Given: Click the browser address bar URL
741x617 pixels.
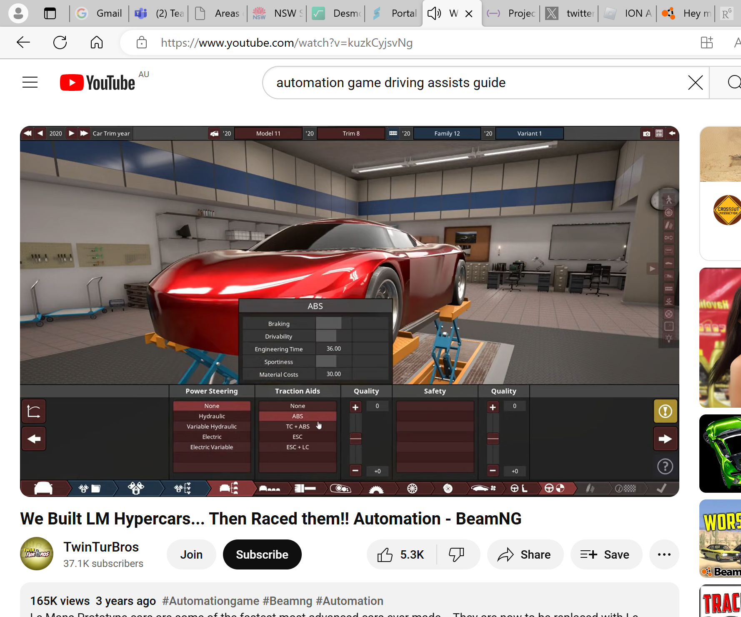Looking at the screenshot, I should [x=287, y=43].
